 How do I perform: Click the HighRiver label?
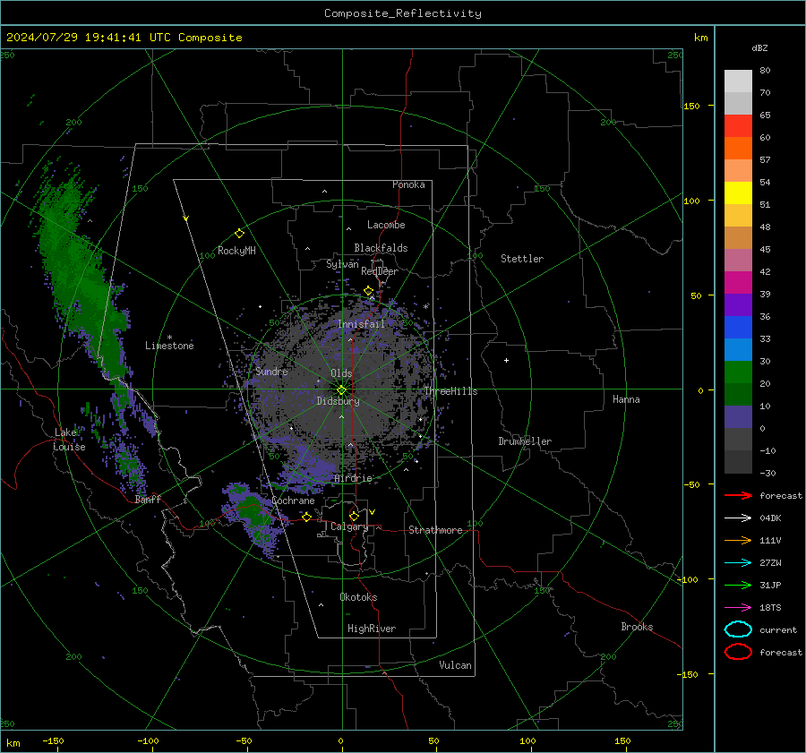pos(372,629)
